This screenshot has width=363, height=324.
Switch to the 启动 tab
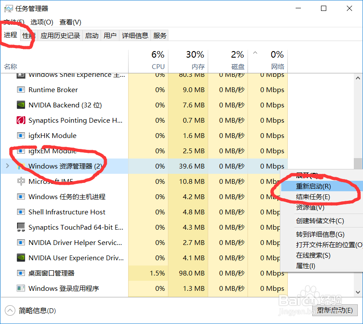click(92, 36)
